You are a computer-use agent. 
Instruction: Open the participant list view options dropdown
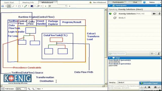[x=153, y=54]
